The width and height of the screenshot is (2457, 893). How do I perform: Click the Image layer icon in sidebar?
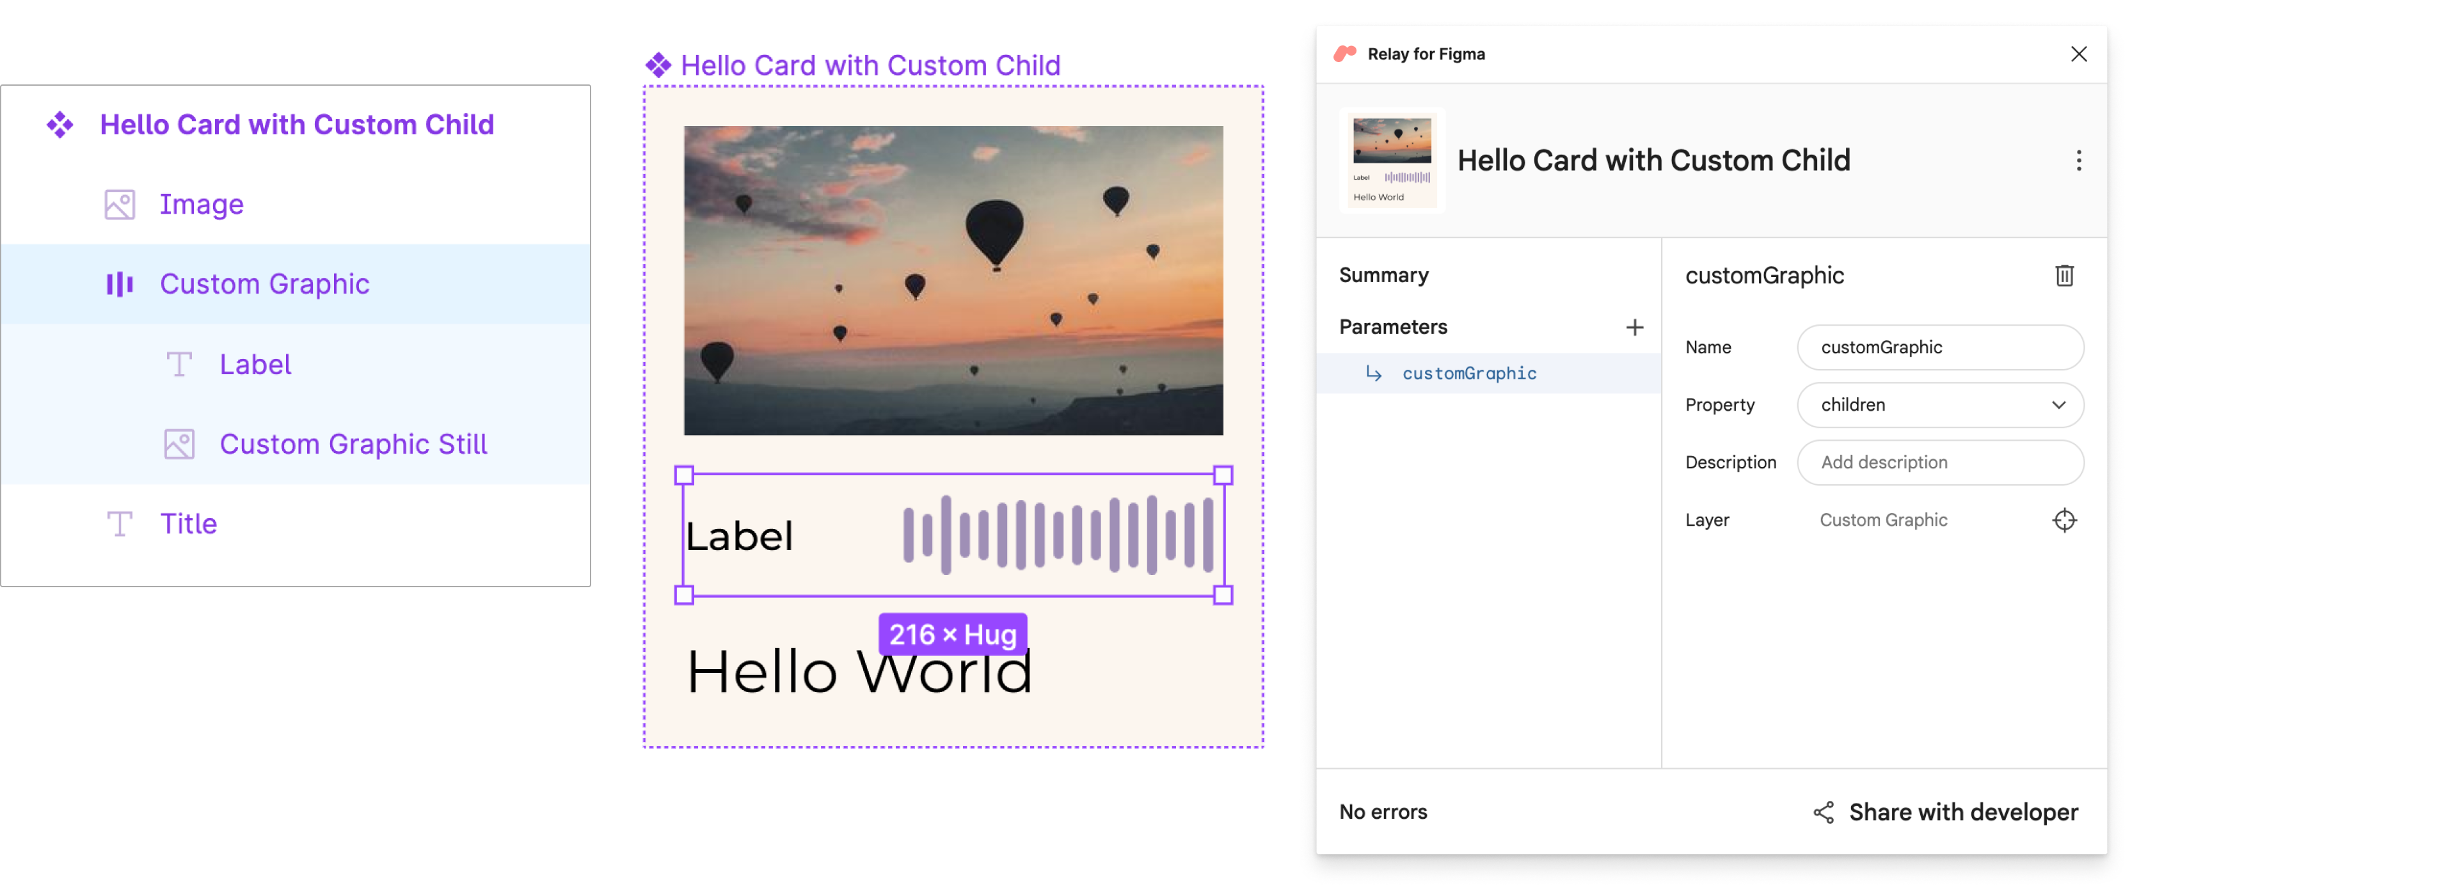pyautogui.click(x=118, y=202)
